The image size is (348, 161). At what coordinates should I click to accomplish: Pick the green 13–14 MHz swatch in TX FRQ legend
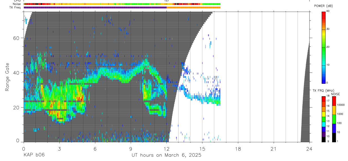[323, 119]
